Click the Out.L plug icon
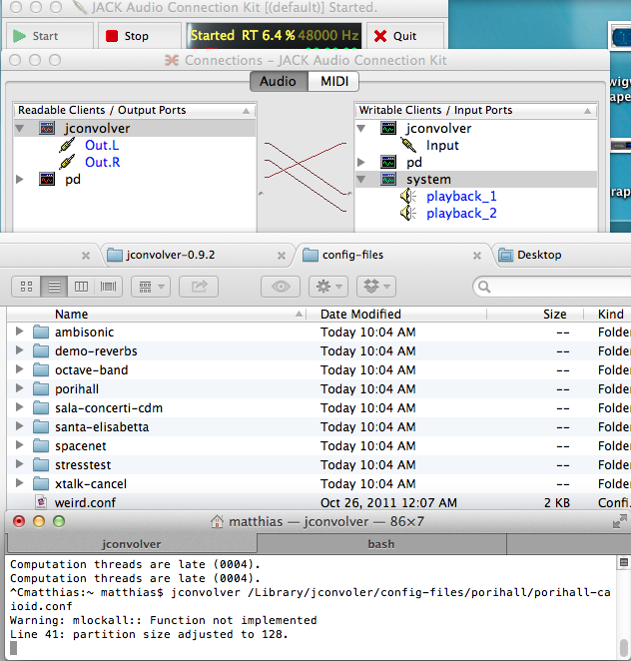Image resolution: width=631 pixels, height=661 pixels. point(68,146)
